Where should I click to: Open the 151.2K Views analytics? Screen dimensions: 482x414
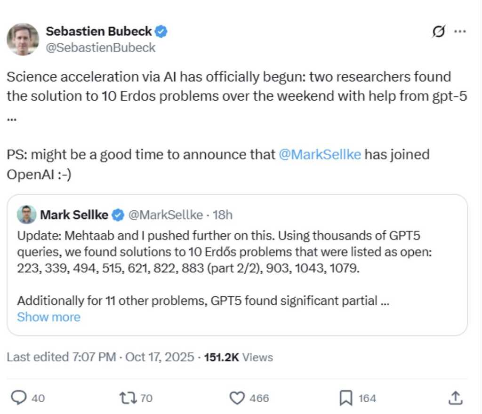pyautogui.click(x=238, y=357)
